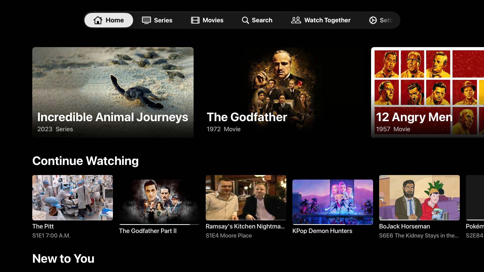The width and height of the screenshot is (484, 272).
Task: Click the Search magnifying glass icon
Action: [x=245, y=20]
